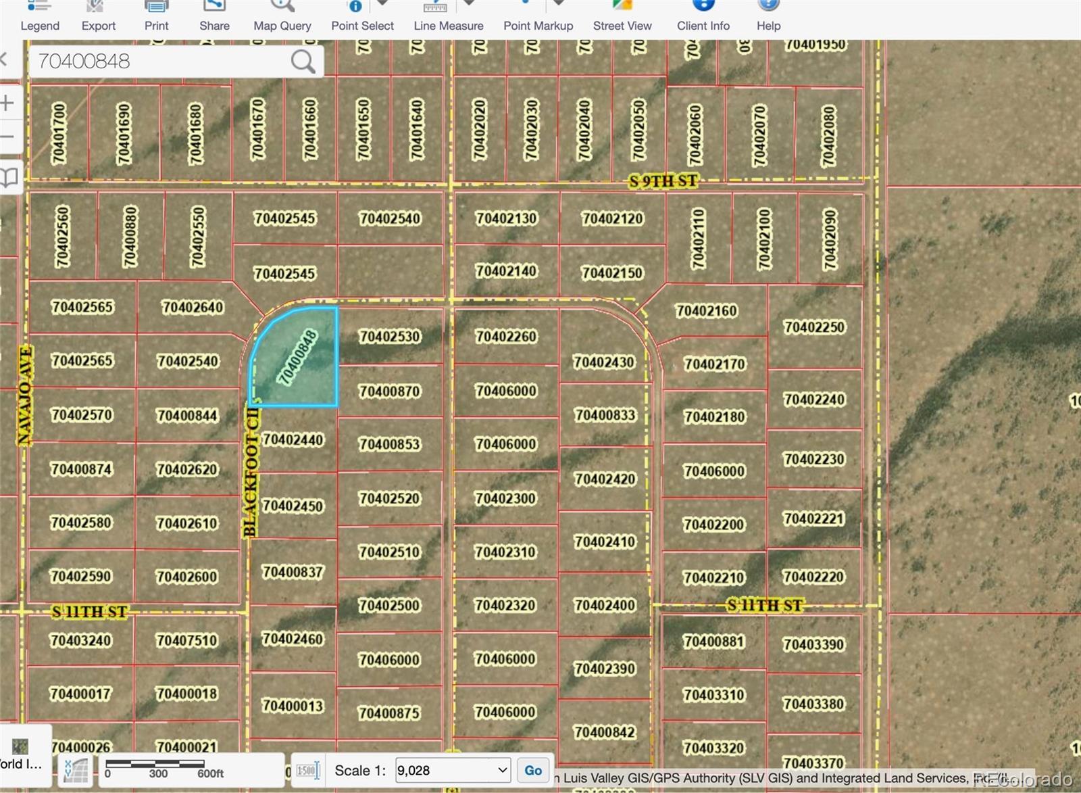The height and width of the screenshot is (793, 1081).
Task: Click the highlighted parcel 70400848
Action: coord(297,358)
